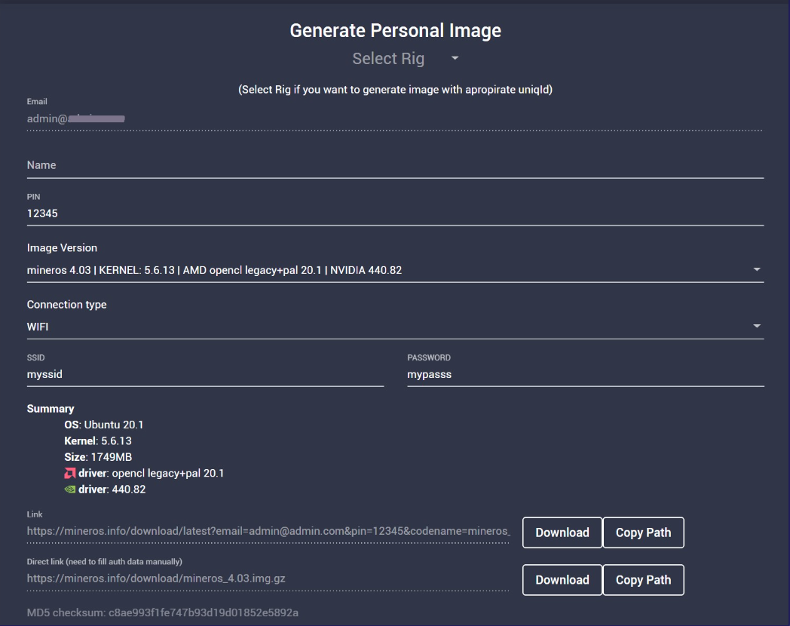Click Copy Path next to the Direct link
This screenshot has height=626, width=790.
[644, 580]
